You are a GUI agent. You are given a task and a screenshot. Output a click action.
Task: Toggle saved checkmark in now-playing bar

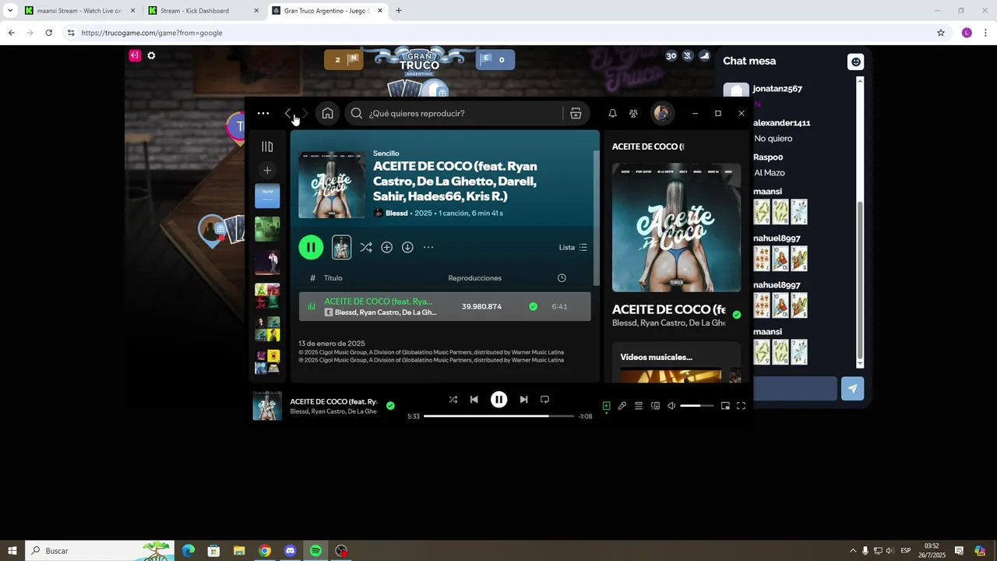390,406
